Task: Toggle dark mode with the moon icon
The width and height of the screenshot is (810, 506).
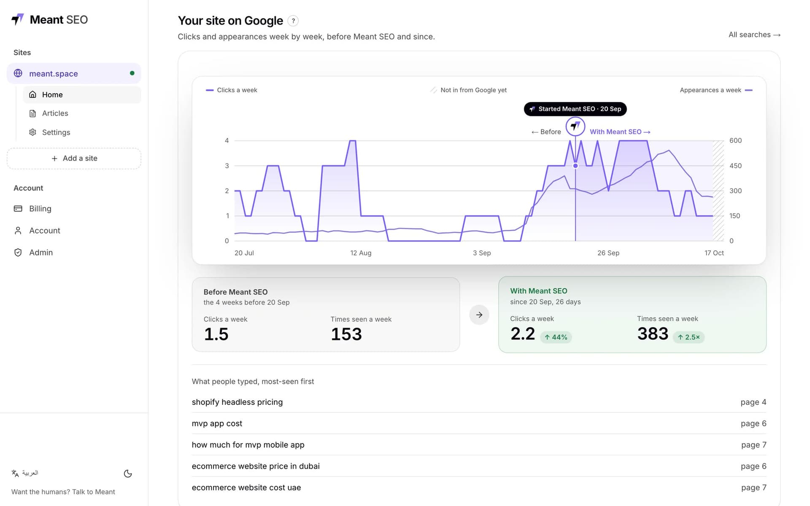Action: [x=128, y=474]
